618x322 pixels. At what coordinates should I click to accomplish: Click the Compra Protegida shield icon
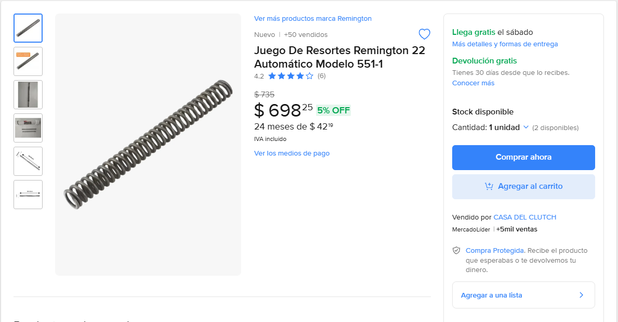click(x=456, y=251)
